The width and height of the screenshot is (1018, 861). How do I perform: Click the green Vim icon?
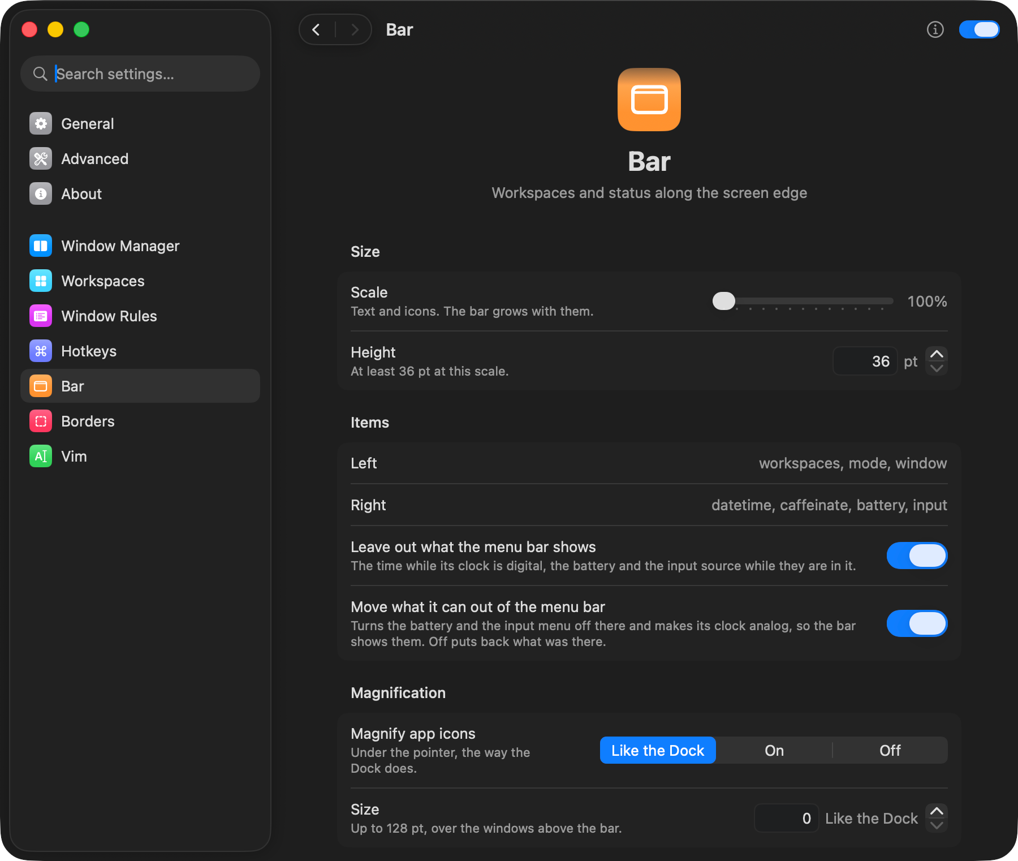click(x=41, y=456)
